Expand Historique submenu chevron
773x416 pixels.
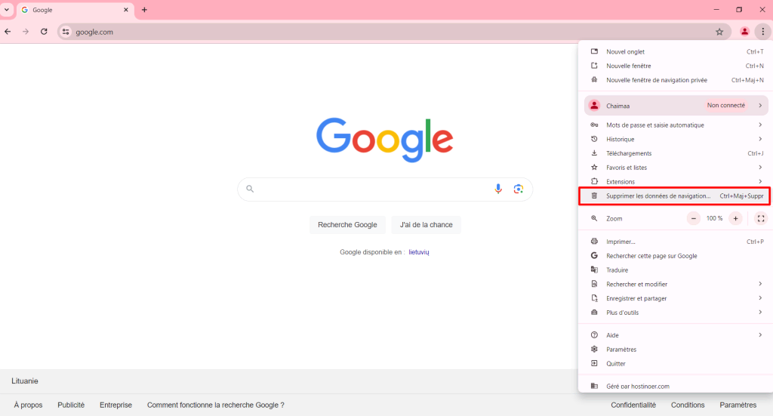(760, 140)
